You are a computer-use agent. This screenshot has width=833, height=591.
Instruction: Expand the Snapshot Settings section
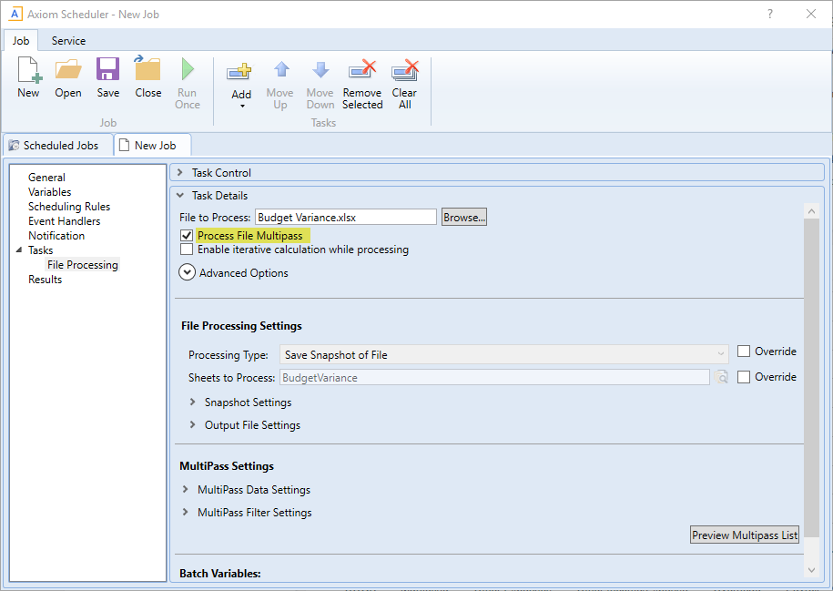[192, 402]
